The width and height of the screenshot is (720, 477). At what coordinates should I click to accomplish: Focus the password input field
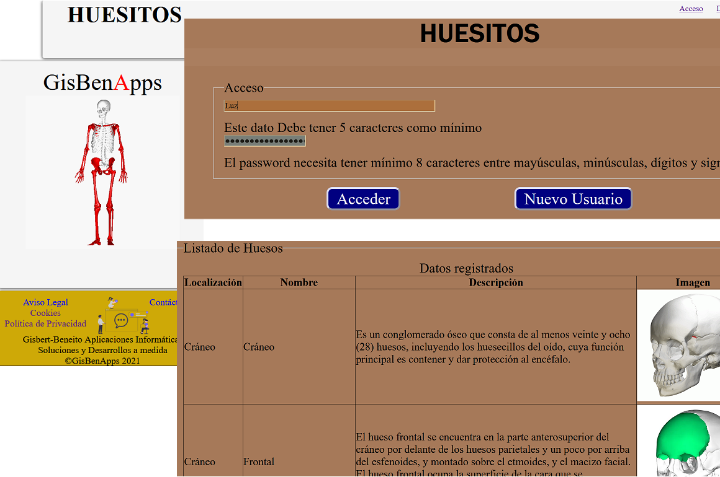click(x=264, y=141)
